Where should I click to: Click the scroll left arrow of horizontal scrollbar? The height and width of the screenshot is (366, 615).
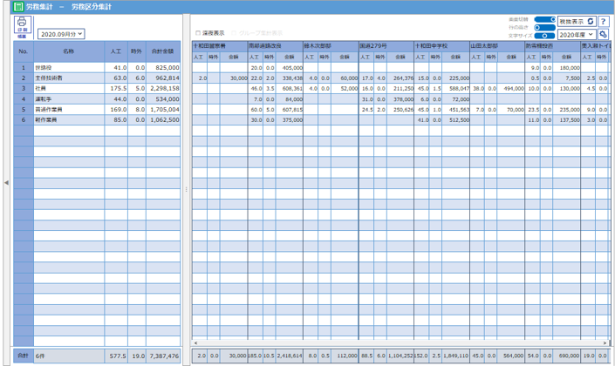point(196,342)
